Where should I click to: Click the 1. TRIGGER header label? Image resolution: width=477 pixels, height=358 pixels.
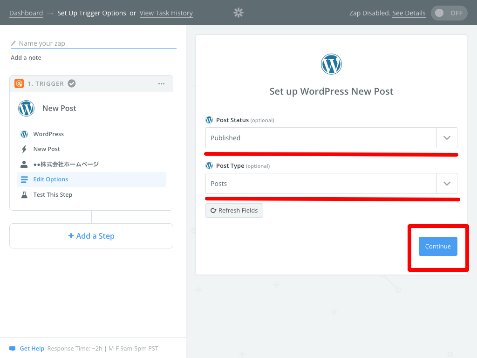46,84
